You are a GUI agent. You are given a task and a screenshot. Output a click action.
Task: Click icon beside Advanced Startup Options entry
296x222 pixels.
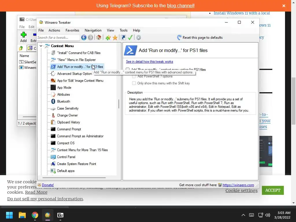pos(53,74)
